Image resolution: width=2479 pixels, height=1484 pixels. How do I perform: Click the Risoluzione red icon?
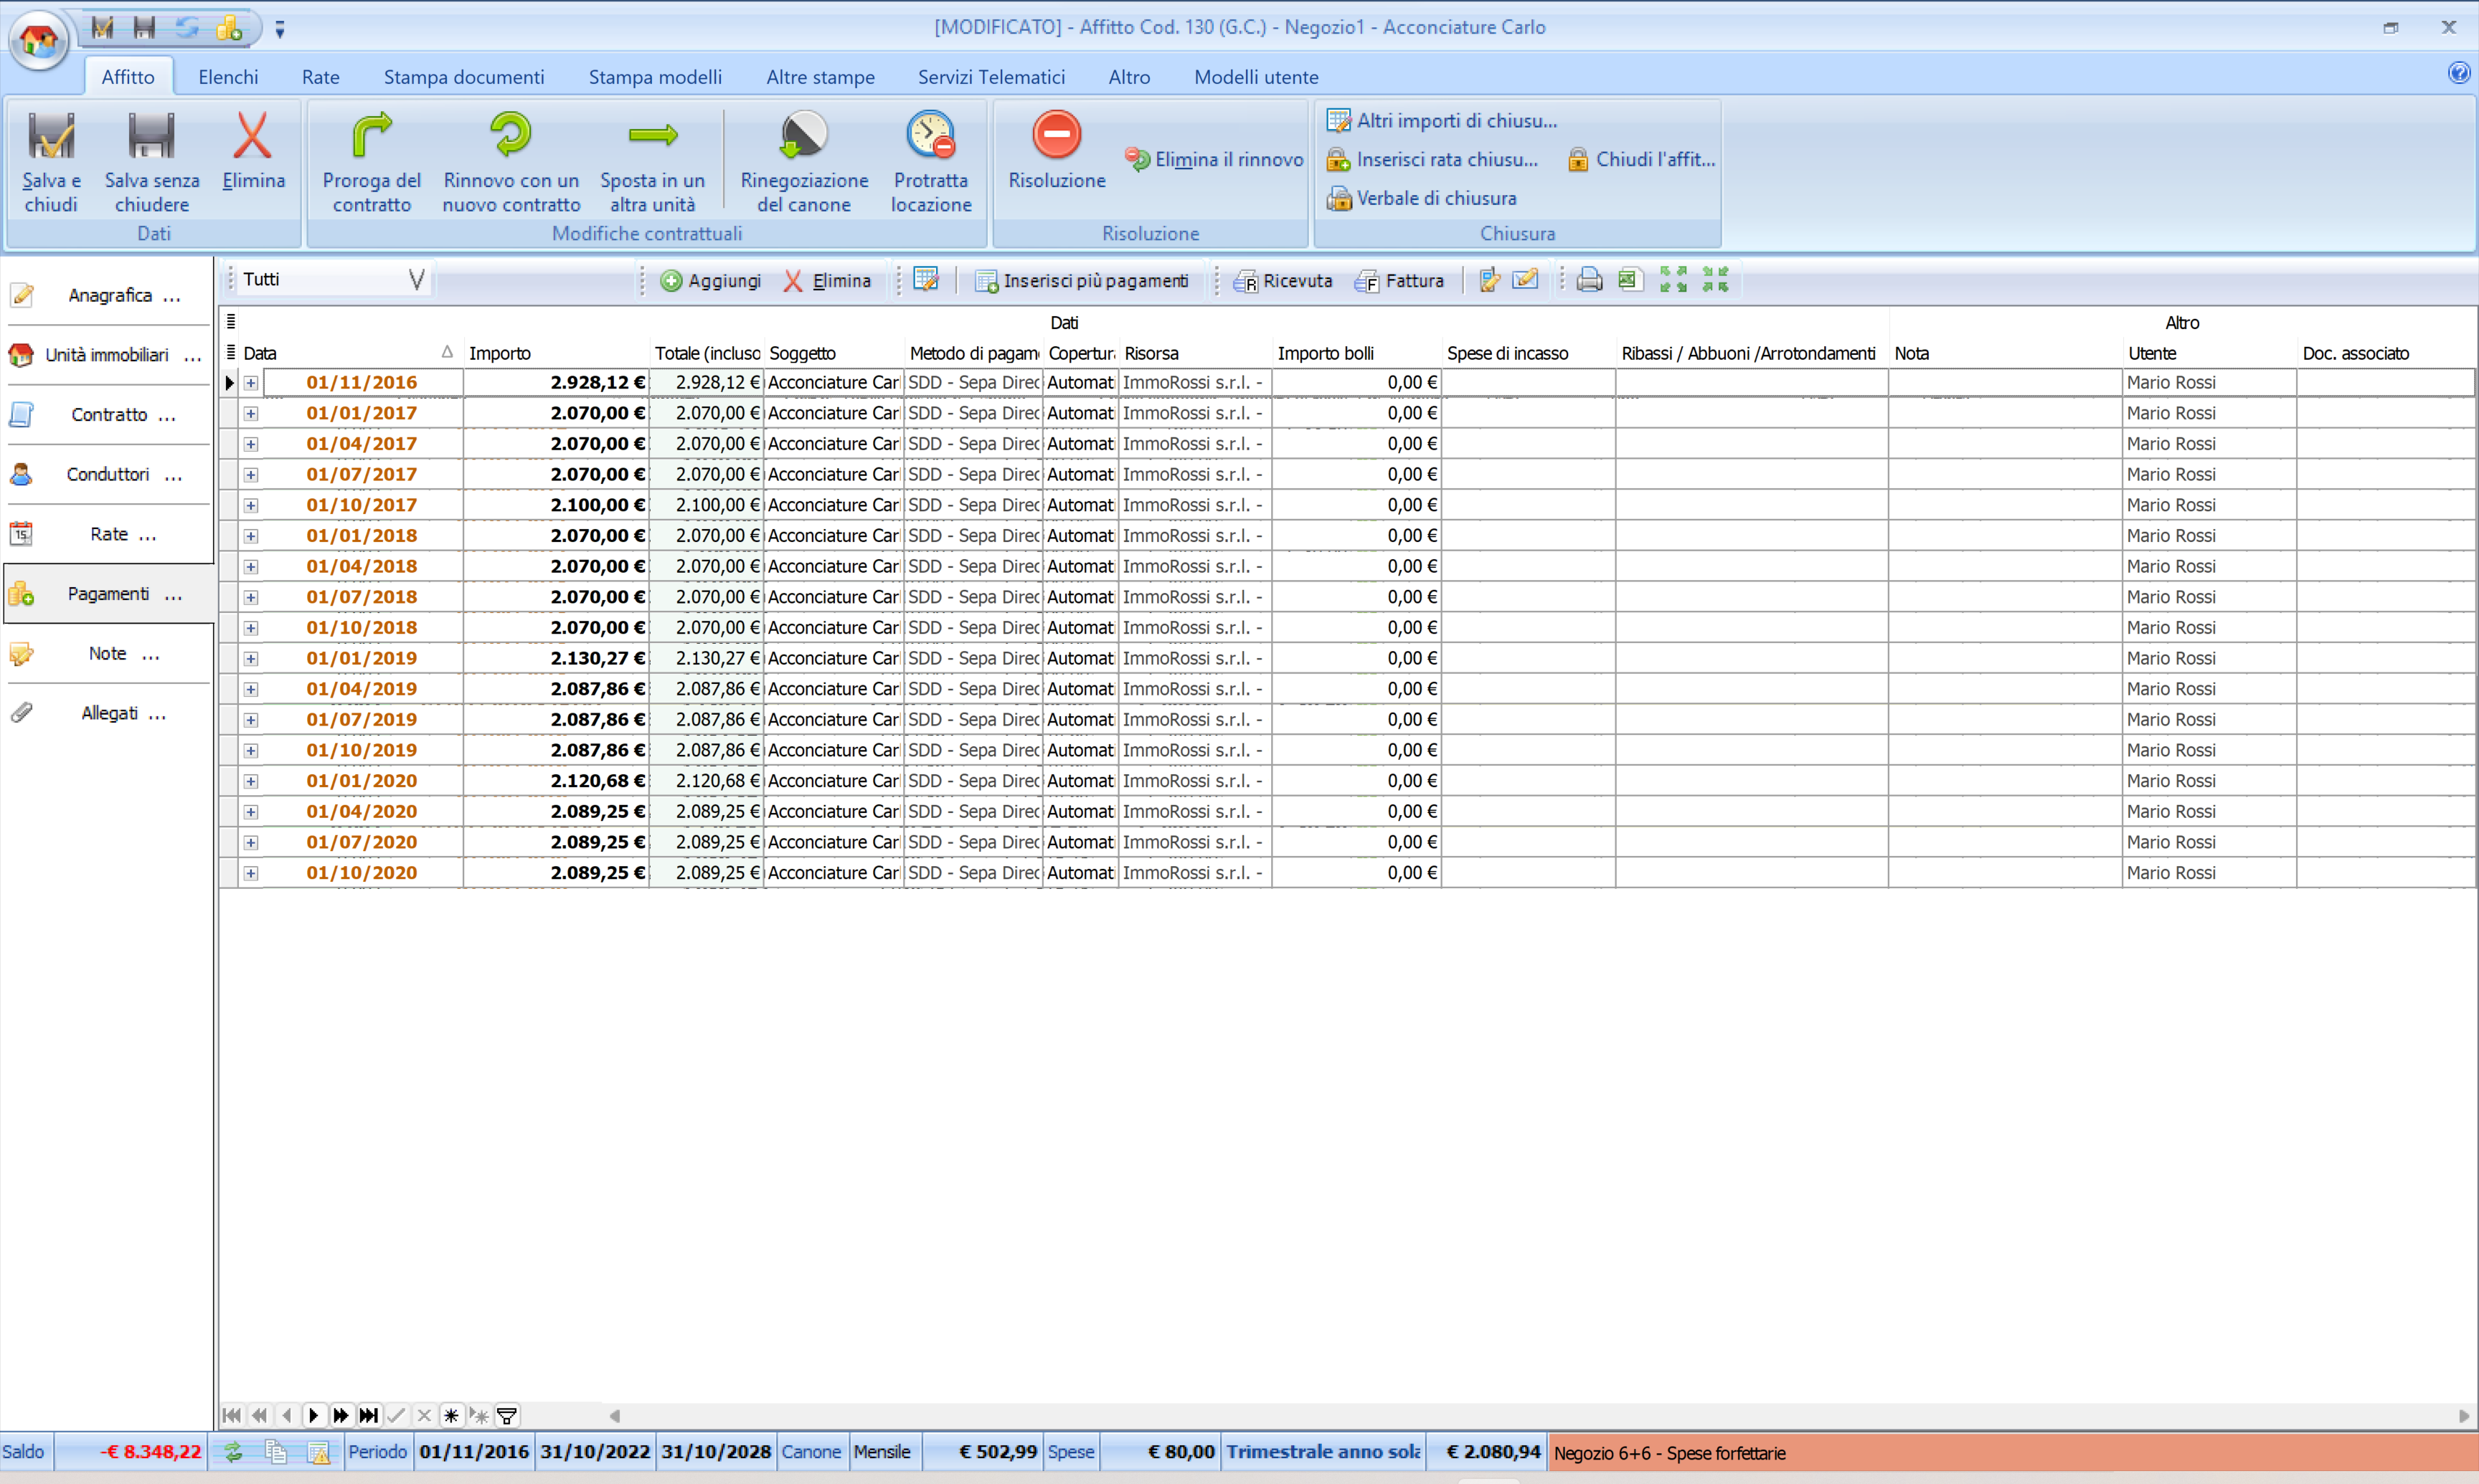tap(1057, 135)
